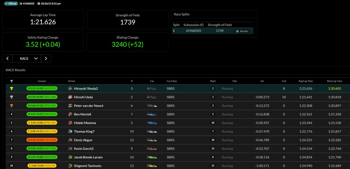
Task: Click helmet icon next to Deniz Akgun
Action: click(x=70, y=140)
